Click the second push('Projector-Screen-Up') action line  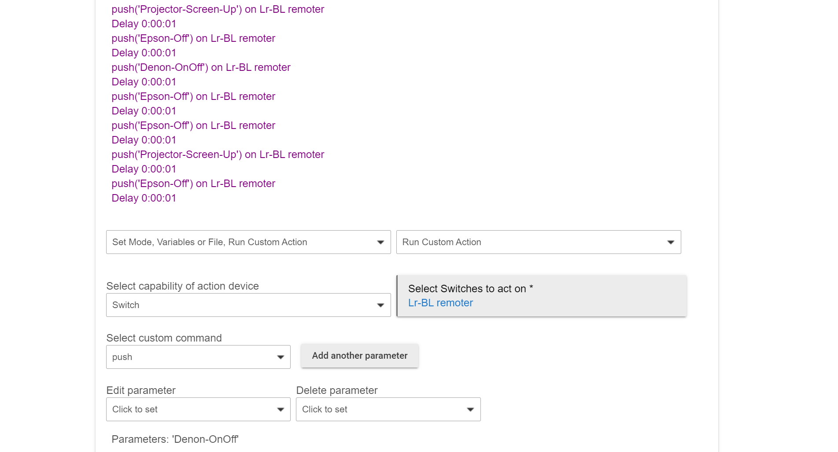click(x=218, y=154)
